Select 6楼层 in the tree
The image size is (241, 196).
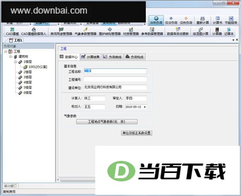(27, 93)
